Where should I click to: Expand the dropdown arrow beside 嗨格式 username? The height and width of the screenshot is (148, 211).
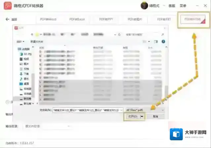[164, 6]
